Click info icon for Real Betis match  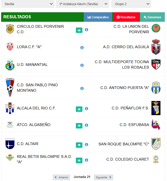tap(87, 160)
